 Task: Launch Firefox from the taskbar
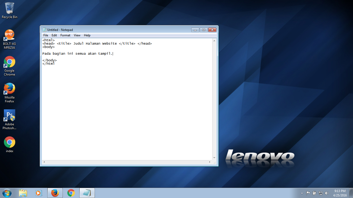point(55,193)
